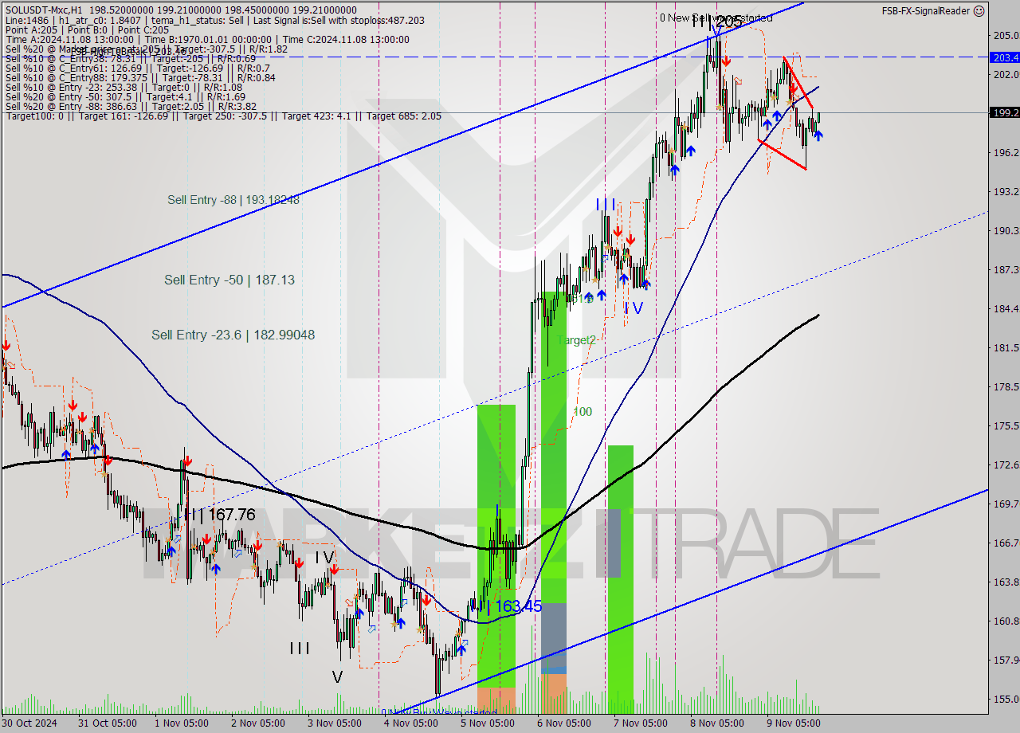
Task: Click the '7 Nov 05:00' time label
Action: tap(640, 723)
